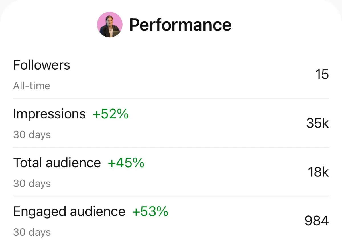Select the 984 engaged audience value
Image resolution: width=342 pixels, height=252 pixels.
(317, 221)
